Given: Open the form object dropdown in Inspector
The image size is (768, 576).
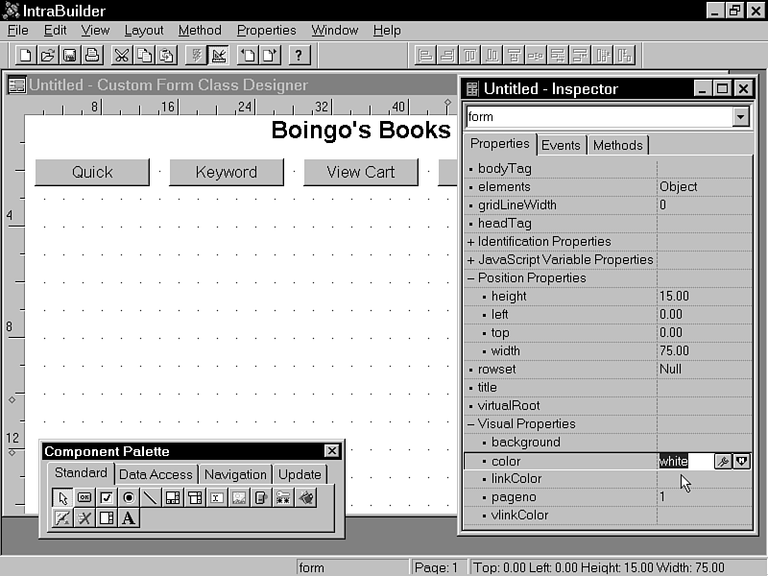Looking at the screenshot, I should pyautogui.click(x=740, y=117).
